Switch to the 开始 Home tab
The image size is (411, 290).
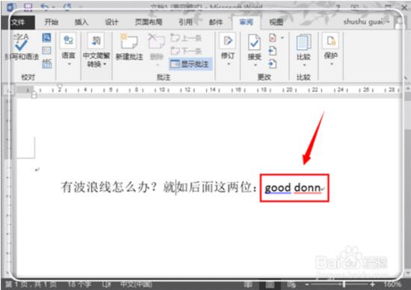(x=51, y=22)
